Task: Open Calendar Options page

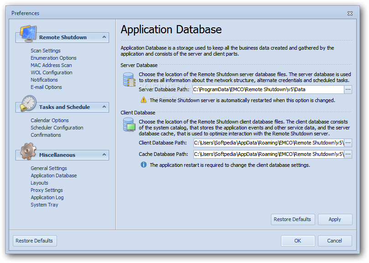Action: [x=50, y=120]
